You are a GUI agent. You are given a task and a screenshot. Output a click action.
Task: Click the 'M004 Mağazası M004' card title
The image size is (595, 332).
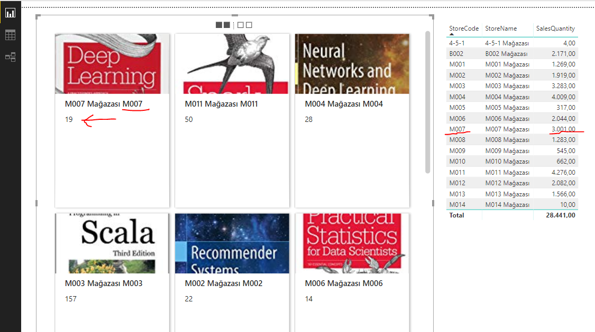tap(344, 104)
